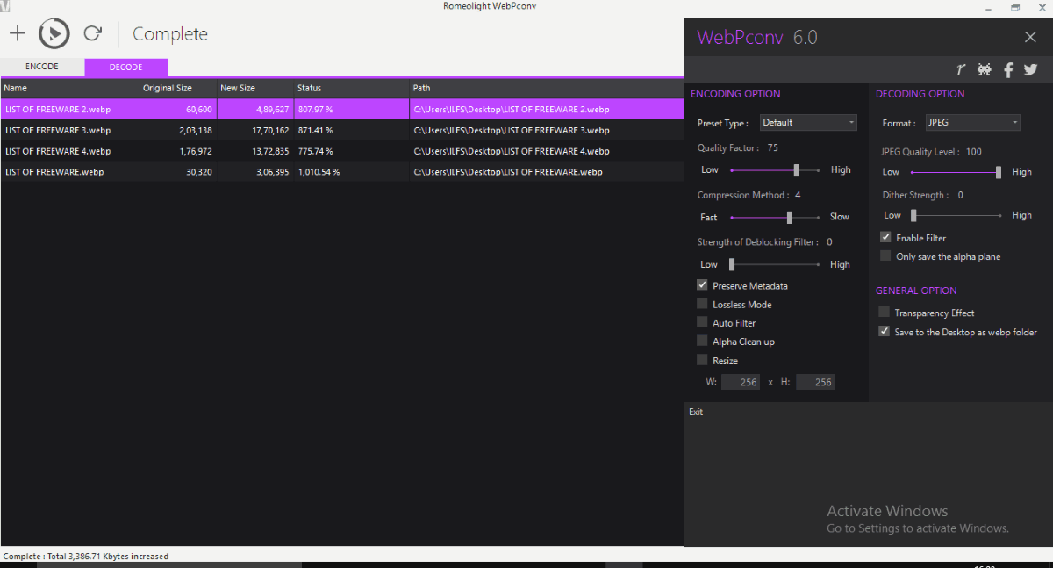Adjust the Compression Method slider
This screenshot has height=568, width=1053.
(775, 217)
